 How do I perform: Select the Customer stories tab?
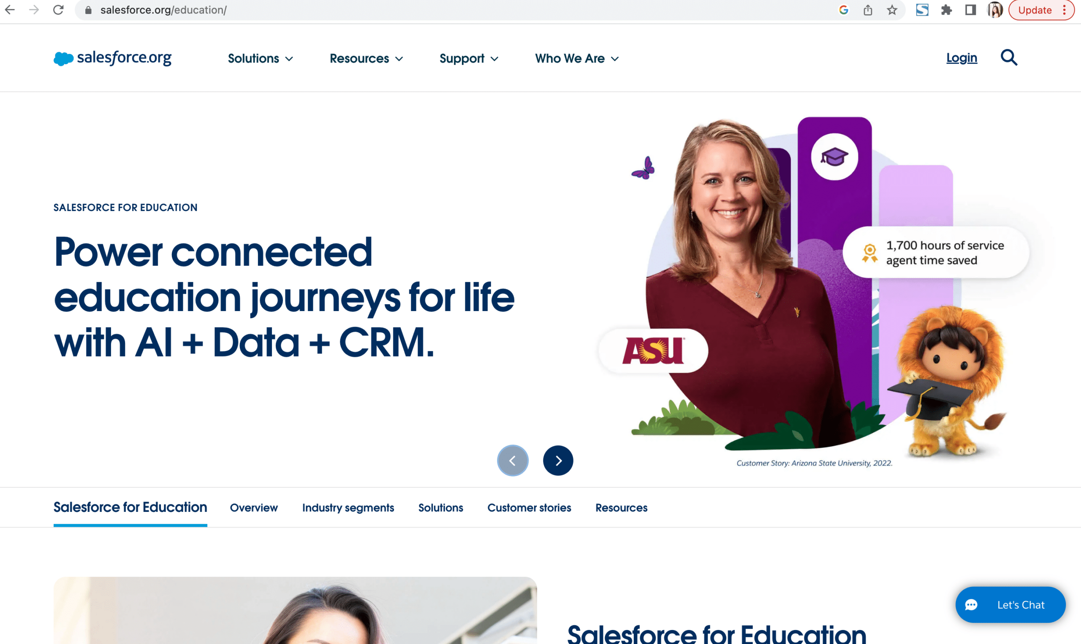[529, 508]
